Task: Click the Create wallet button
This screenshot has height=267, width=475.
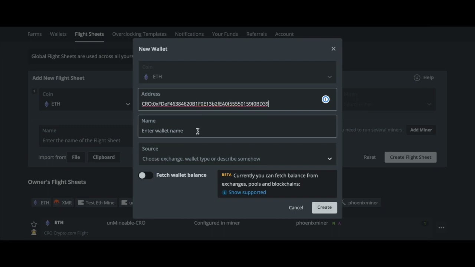Action: [324, 207]
